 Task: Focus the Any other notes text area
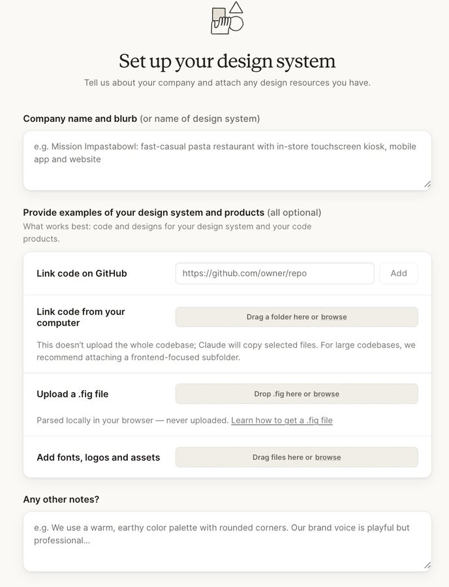(227, 541)
